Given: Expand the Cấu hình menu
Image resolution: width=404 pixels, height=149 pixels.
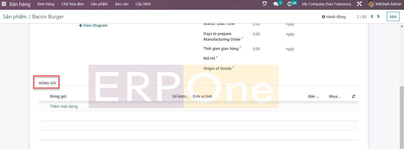Looking at the screenshot, I should pos(143,4).
